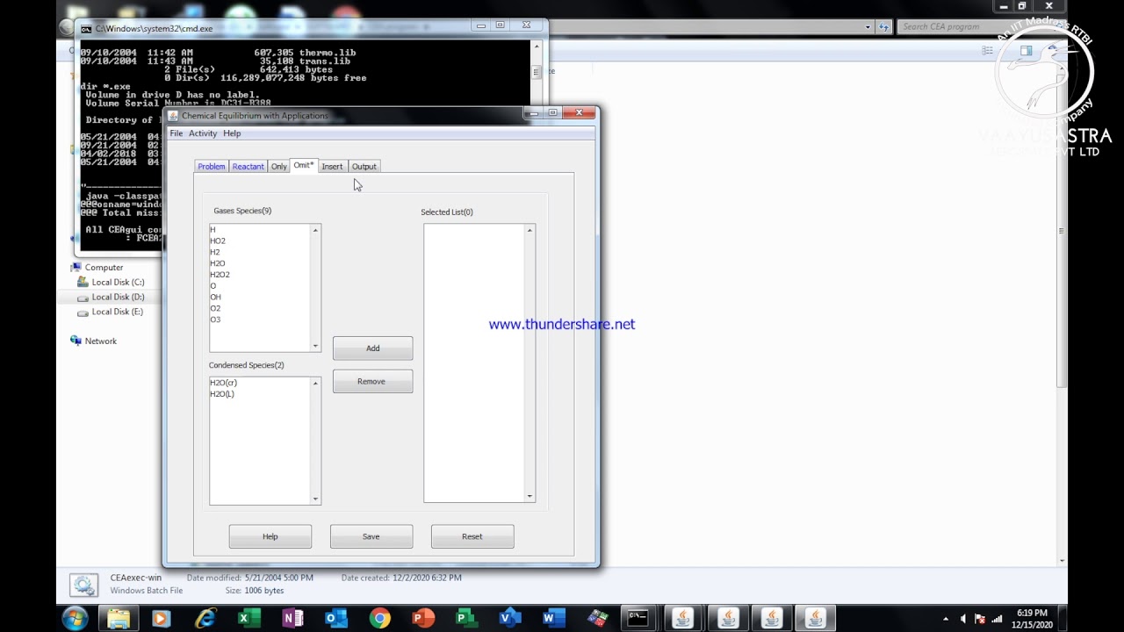
Task: Open the taskbar clock showing 6:19 PM
Action: (x=1032, y=618)
